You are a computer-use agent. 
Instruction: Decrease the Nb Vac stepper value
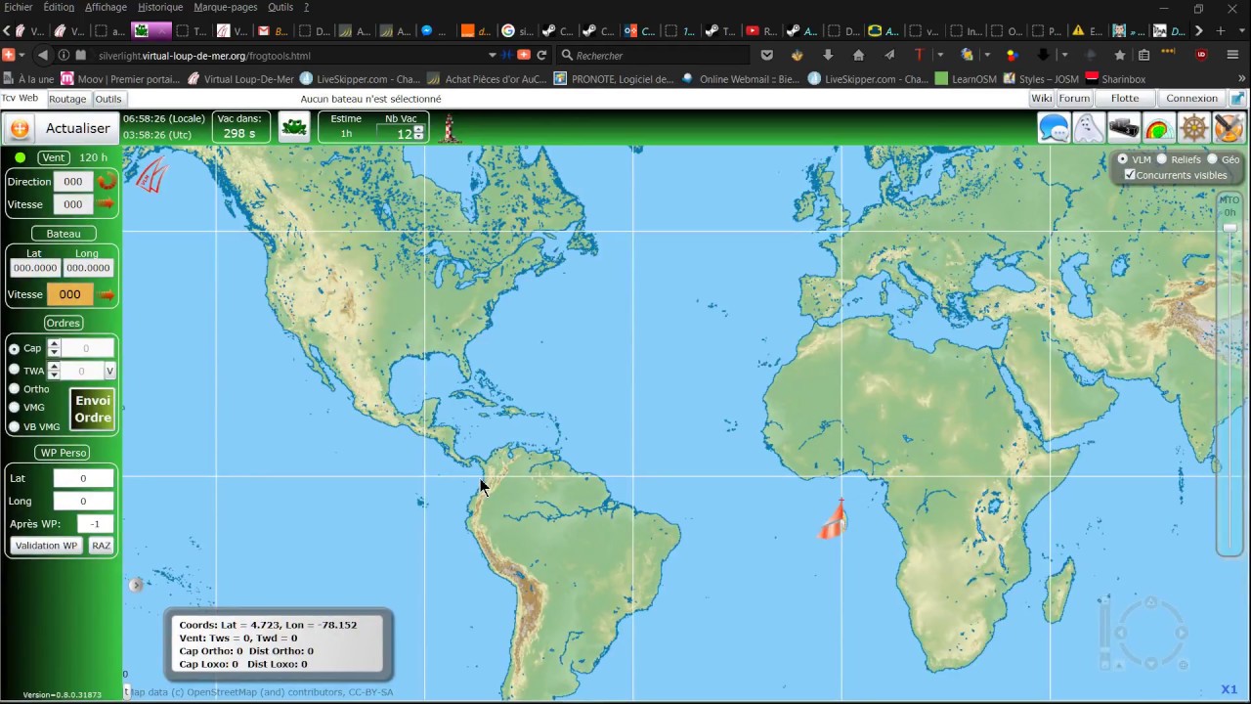point(418,137)
